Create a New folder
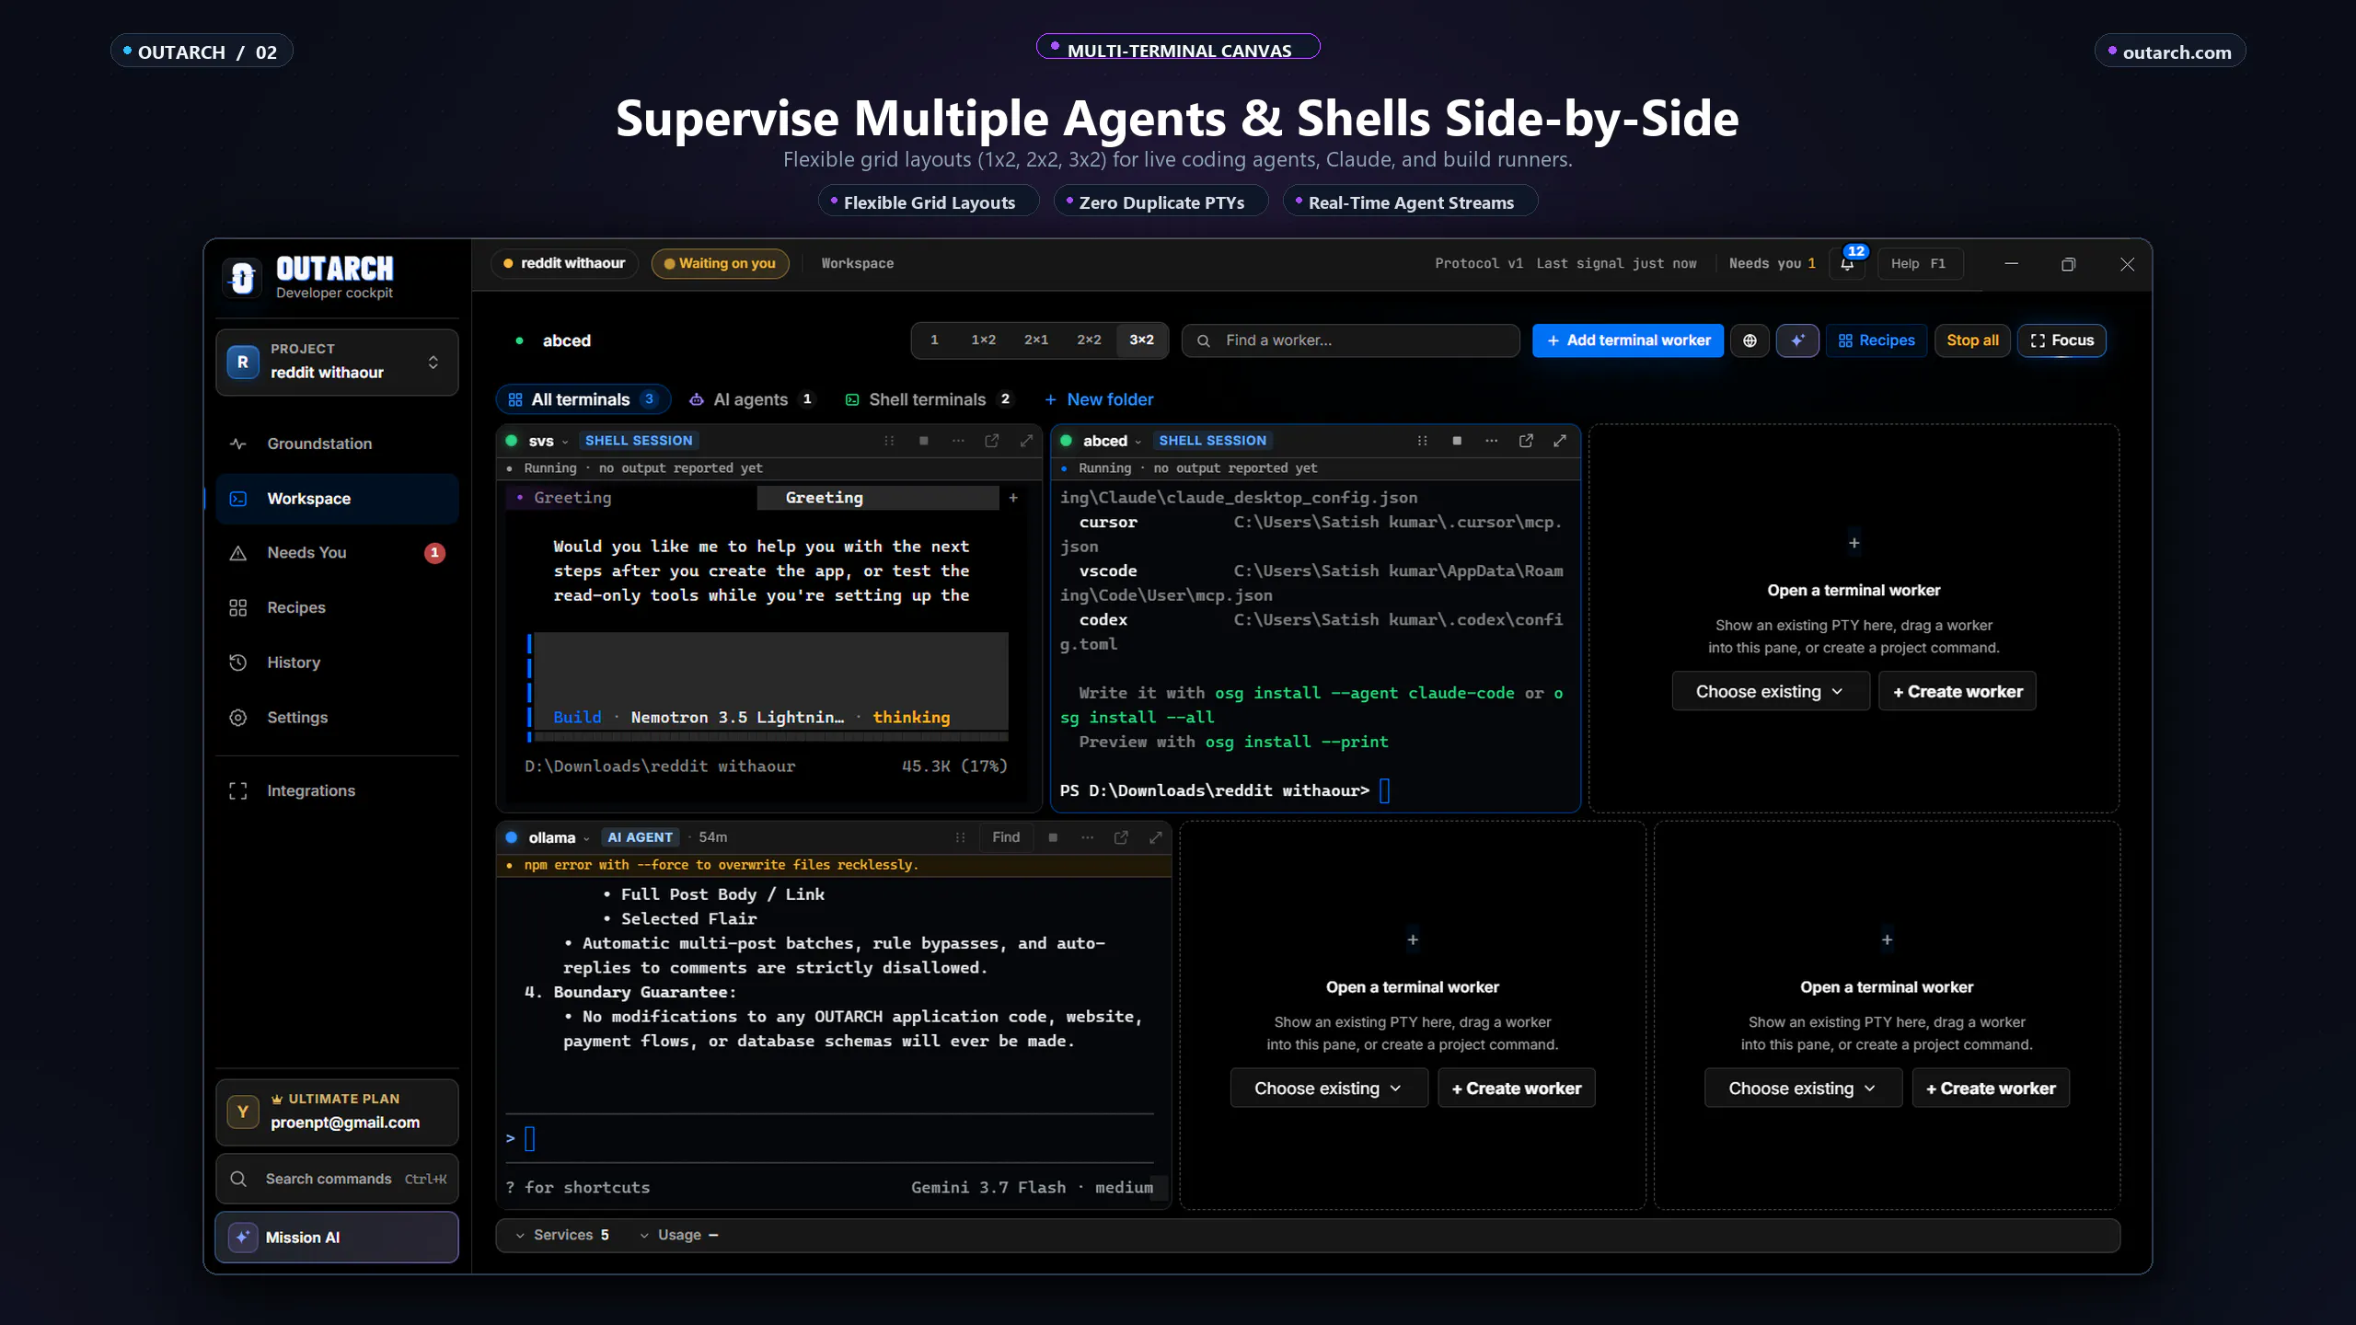Viewport: 2356px width, 1325px height. tap(1099, 399)
